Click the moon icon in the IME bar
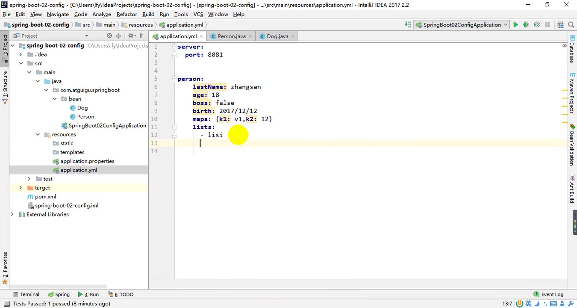This screenshot has width=577, height=308. pyautogui.click(x=537, y=304)
